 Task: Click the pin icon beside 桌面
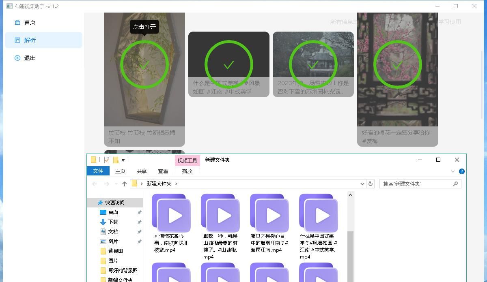pos(139,212)
